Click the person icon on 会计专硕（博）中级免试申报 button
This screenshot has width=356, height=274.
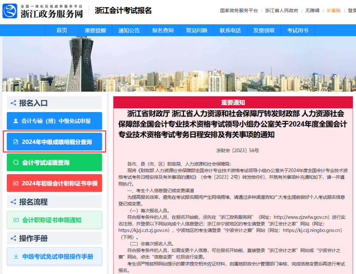15,121
